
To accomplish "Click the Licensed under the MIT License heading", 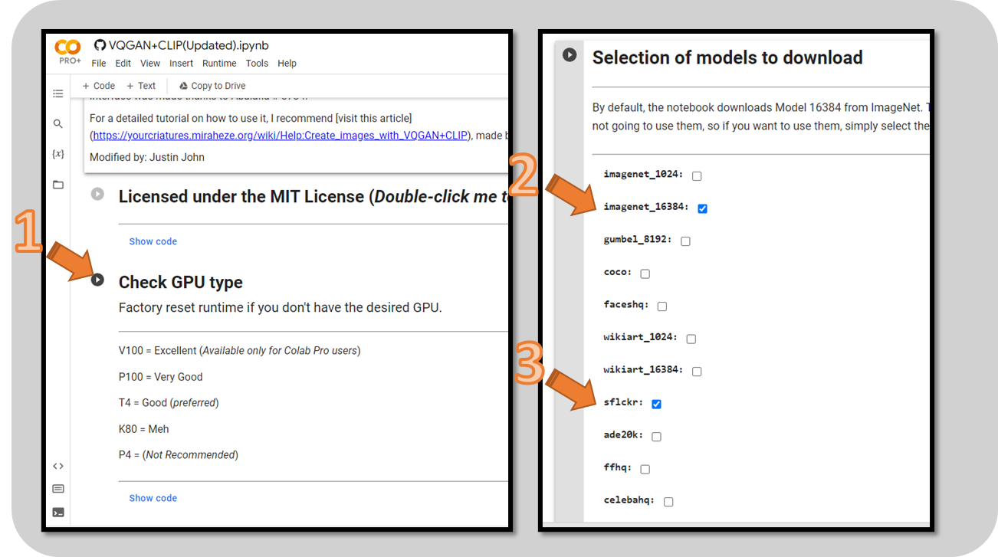I will [x=313, y=196].
